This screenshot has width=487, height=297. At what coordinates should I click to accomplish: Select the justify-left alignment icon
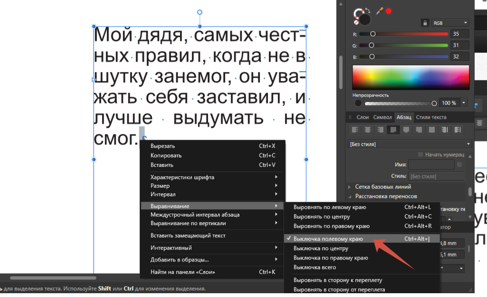393,129
